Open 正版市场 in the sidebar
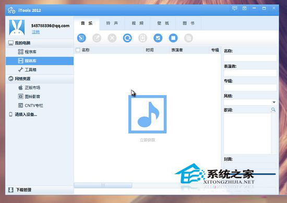This screenshot has height=203, width=287. pos(40,87)
